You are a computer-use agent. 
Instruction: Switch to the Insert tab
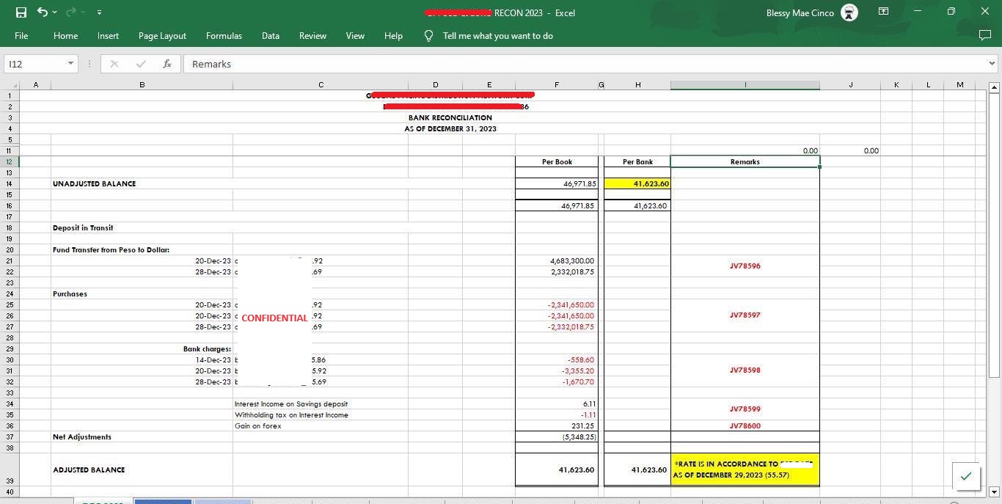tap(108, 35)
